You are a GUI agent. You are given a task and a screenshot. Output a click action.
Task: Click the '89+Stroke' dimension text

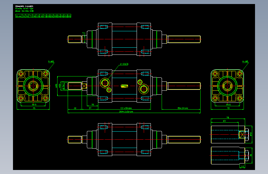183,108
